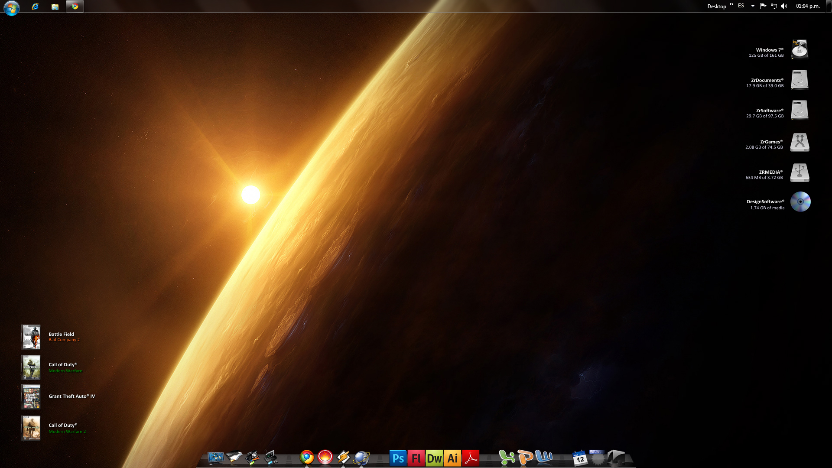Launch Microsoft Word from the dock
The height and width of the screenshot is (468, 832).
[x=543, y=457]
